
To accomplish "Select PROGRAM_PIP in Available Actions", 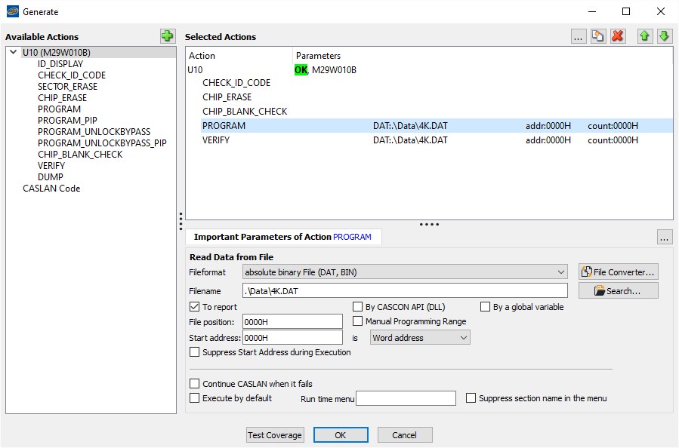I will (x=67, y=120).
